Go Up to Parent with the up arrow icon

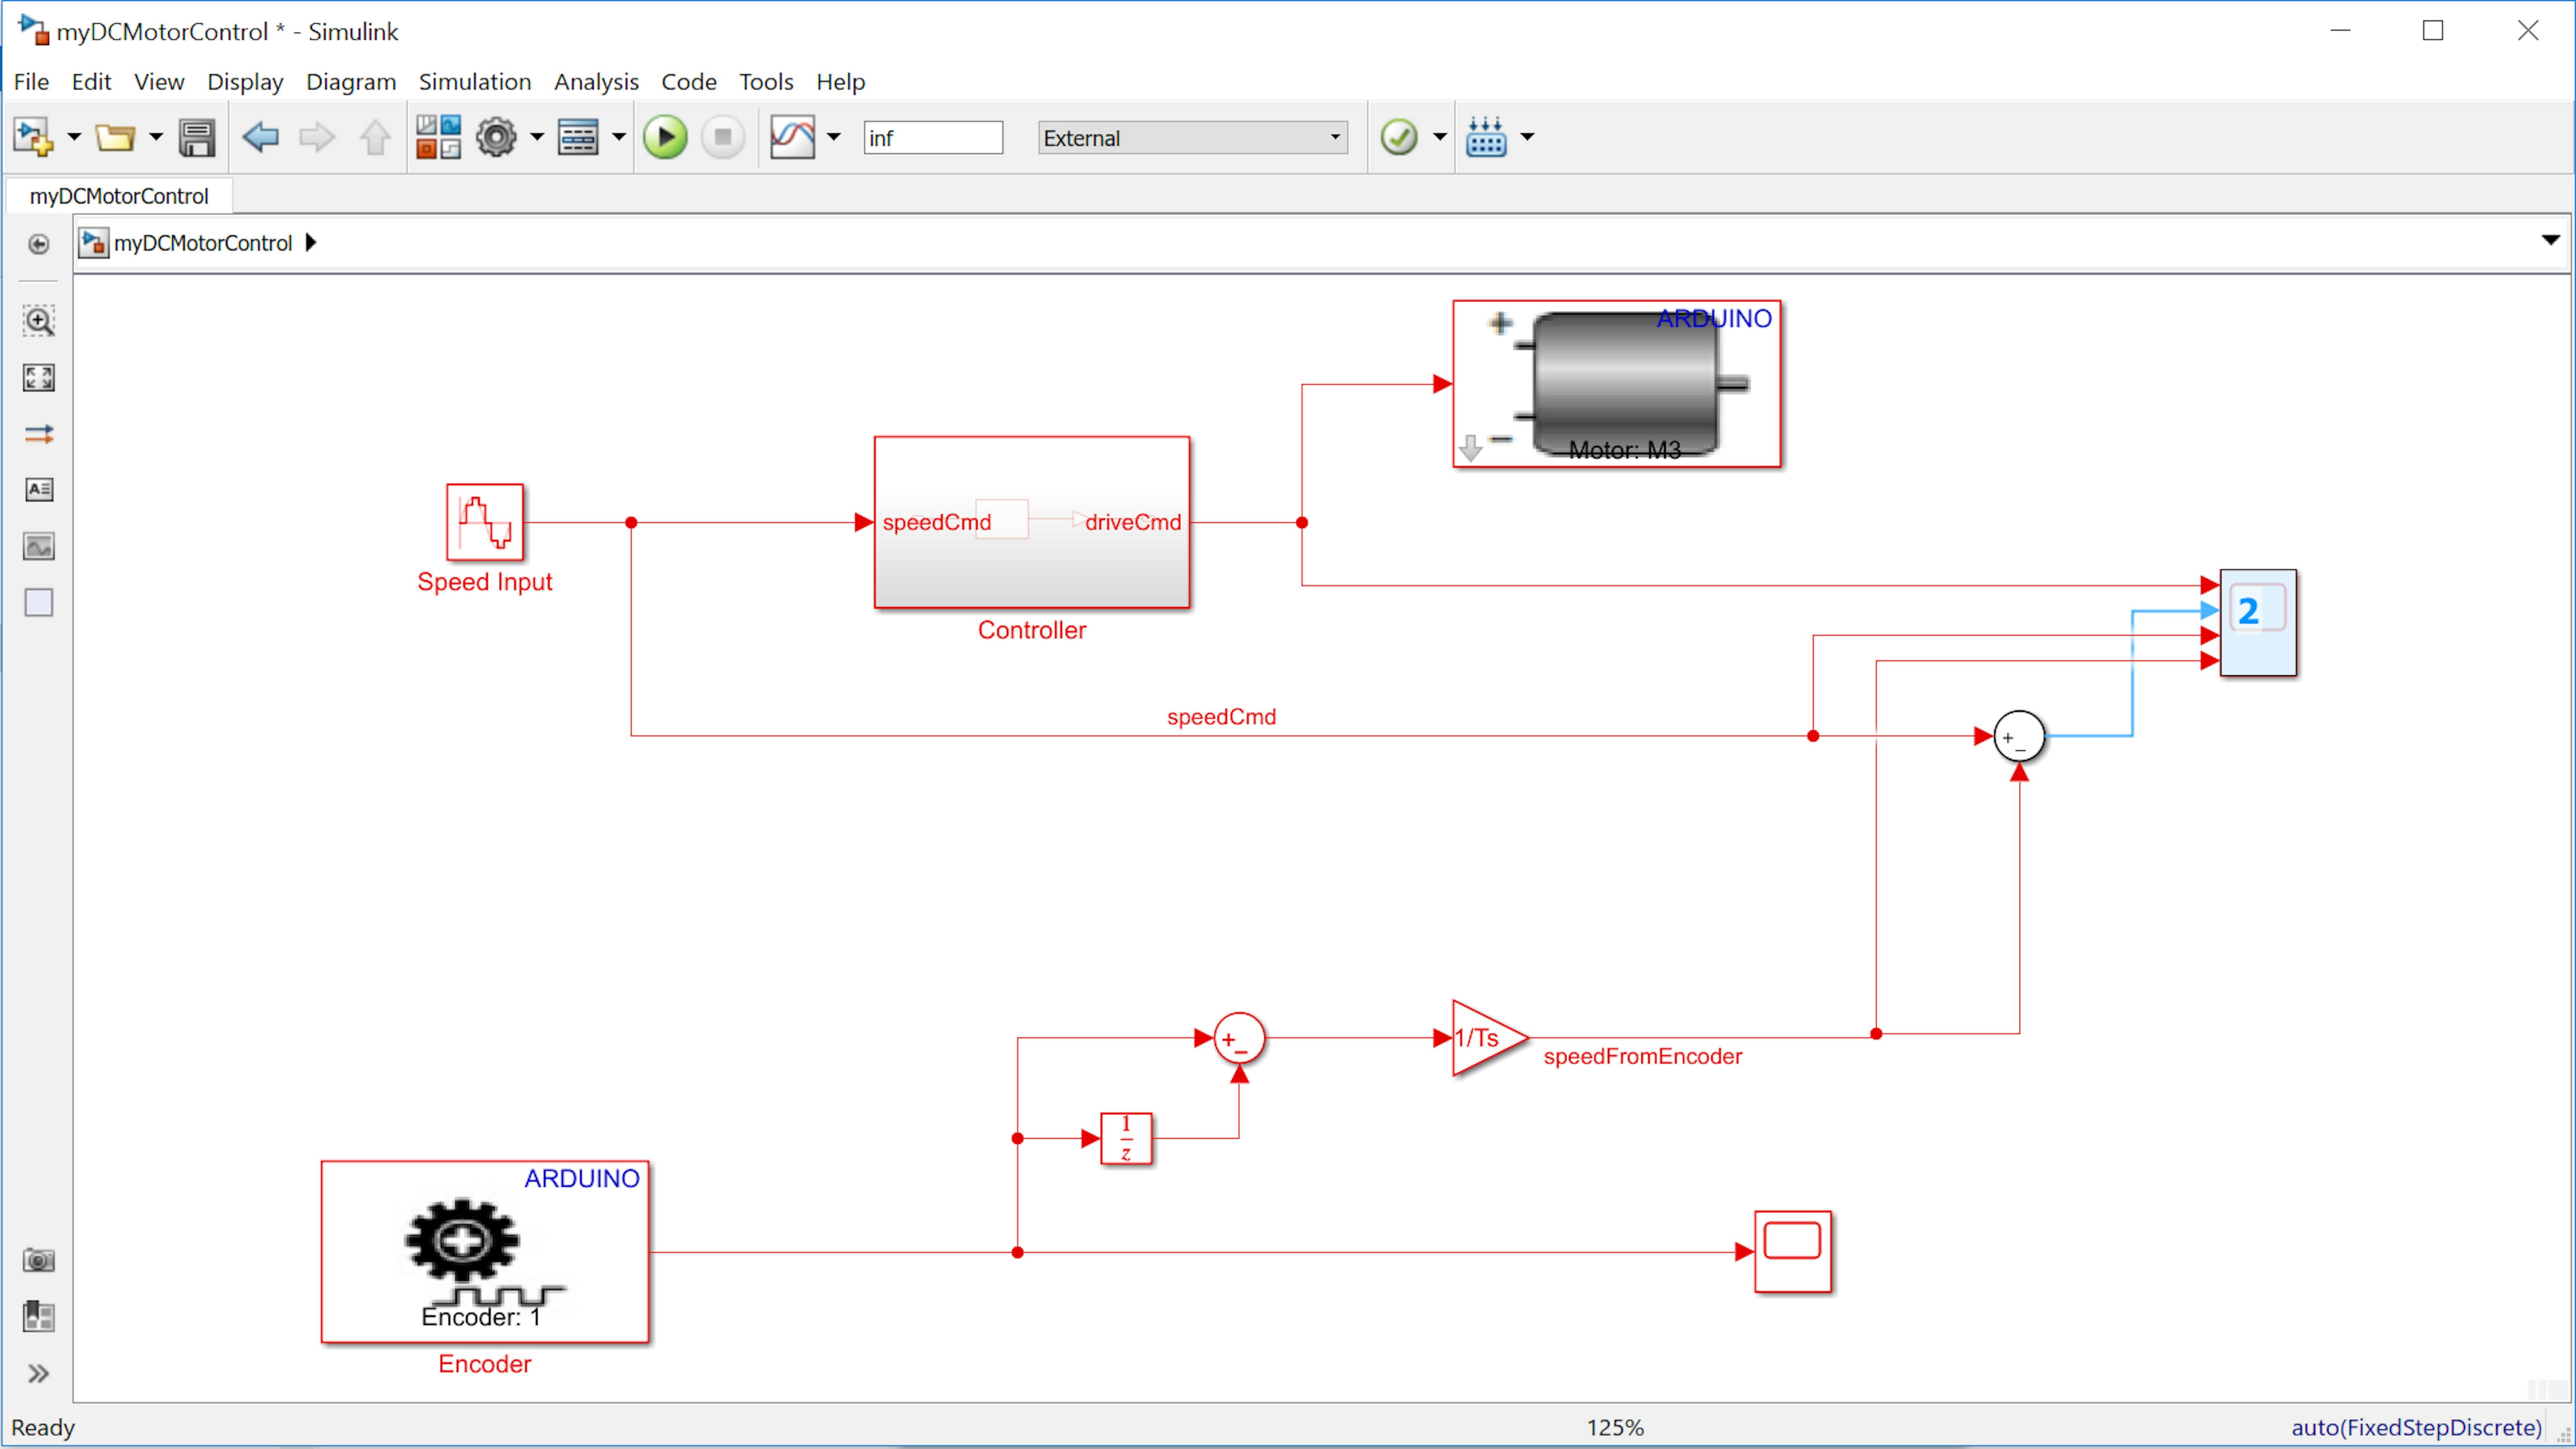pos(375,137)
